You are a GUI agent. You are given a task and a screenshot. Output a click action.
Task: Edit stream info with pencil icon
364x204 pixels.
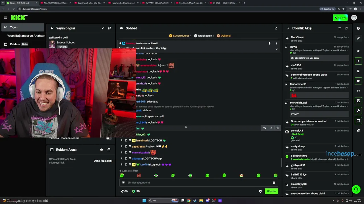(103, 28)
